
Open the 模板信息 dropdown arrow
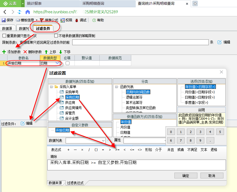37,20
